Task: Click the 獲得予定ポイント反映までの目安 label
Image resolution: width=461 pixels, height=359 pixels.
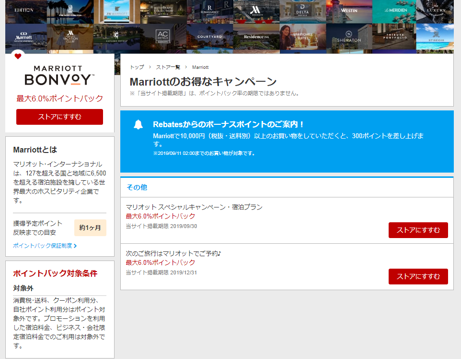Action: point(38,228)
